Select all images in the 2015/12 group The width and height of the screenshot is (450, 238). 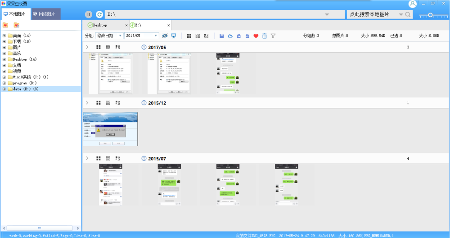point(99,103)
